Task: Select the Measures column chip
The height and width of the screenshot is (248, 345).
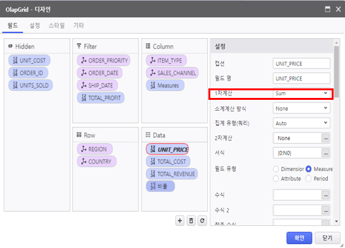Action: [x=165, y=85]
